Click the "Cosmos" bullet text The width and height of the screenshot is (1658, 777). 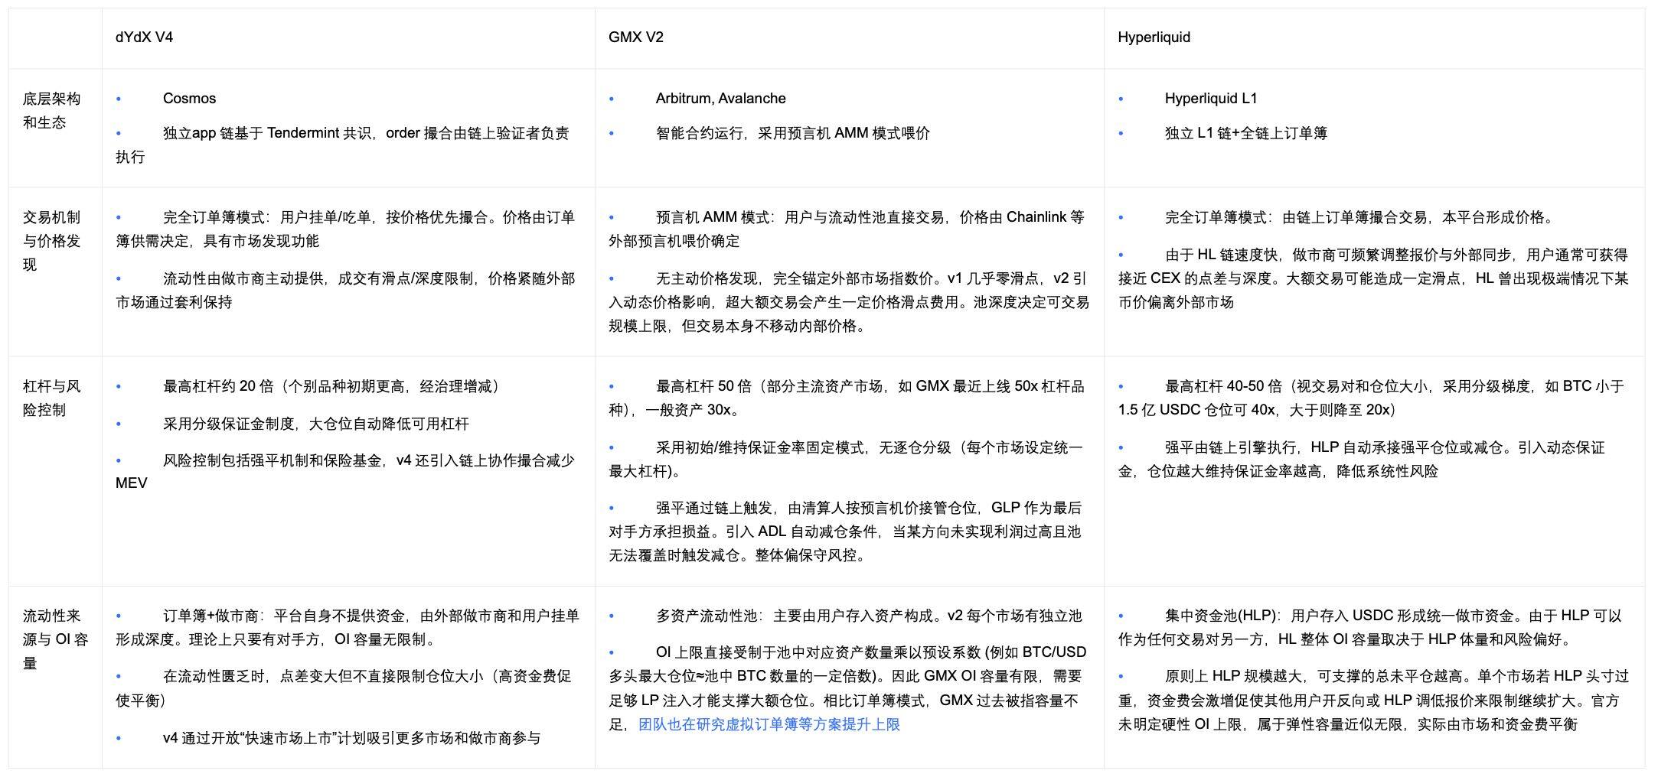pos(189,99)
